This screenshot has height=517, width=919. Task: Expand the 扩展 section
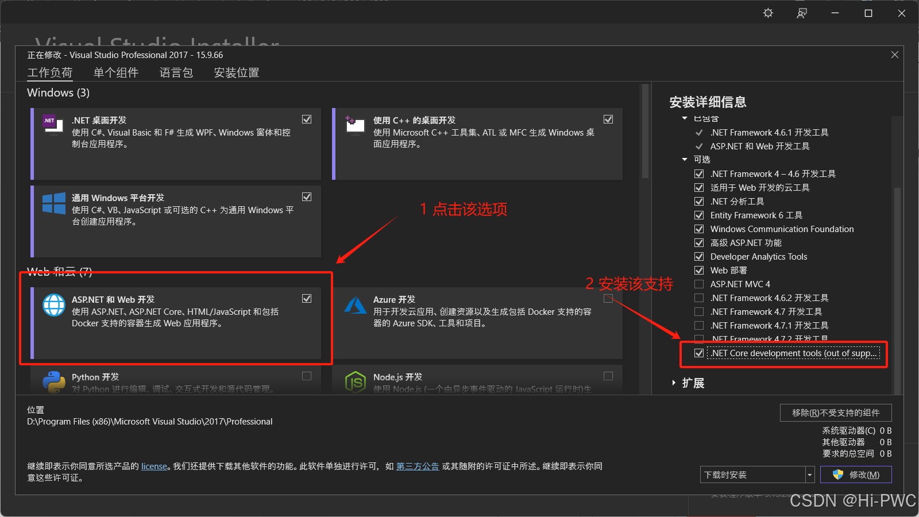pos(674,383)
